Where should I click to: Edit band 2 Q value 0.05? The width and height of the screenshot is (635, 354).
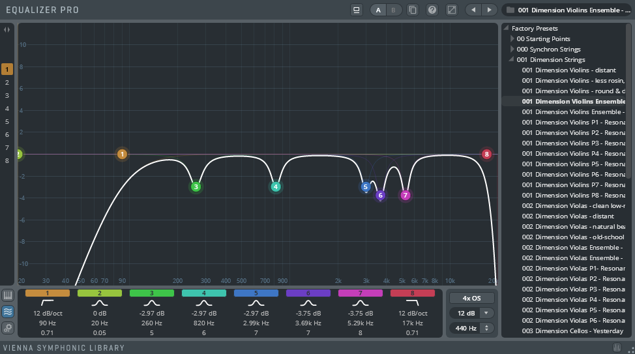[x=100, y=333]
